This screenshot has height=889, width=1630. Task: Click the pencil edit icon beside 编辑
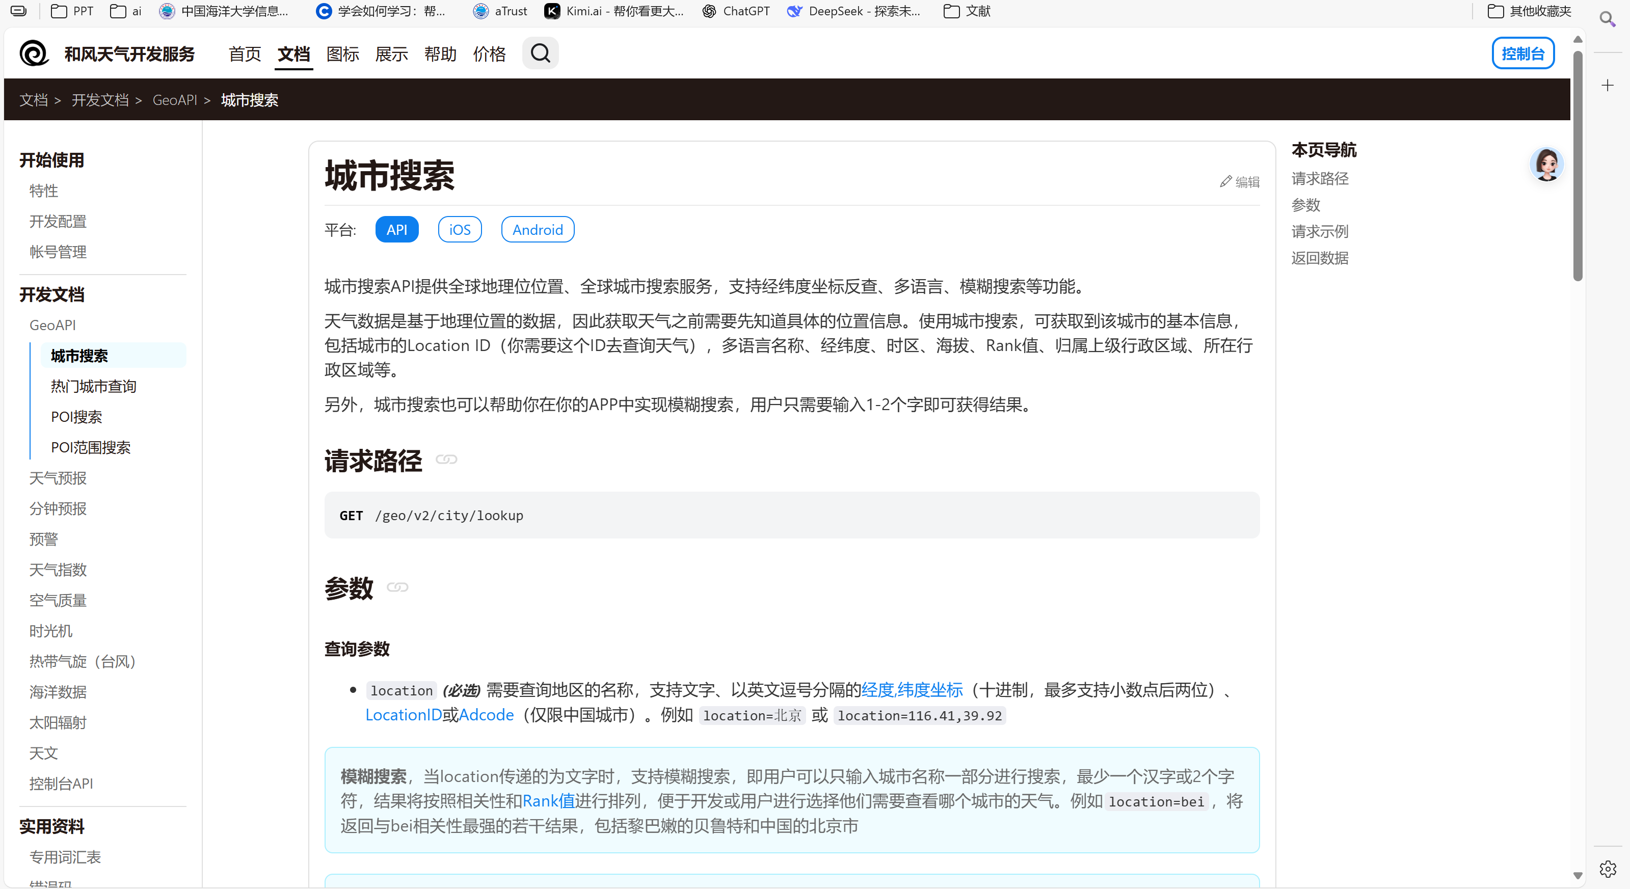point(1225,181)
